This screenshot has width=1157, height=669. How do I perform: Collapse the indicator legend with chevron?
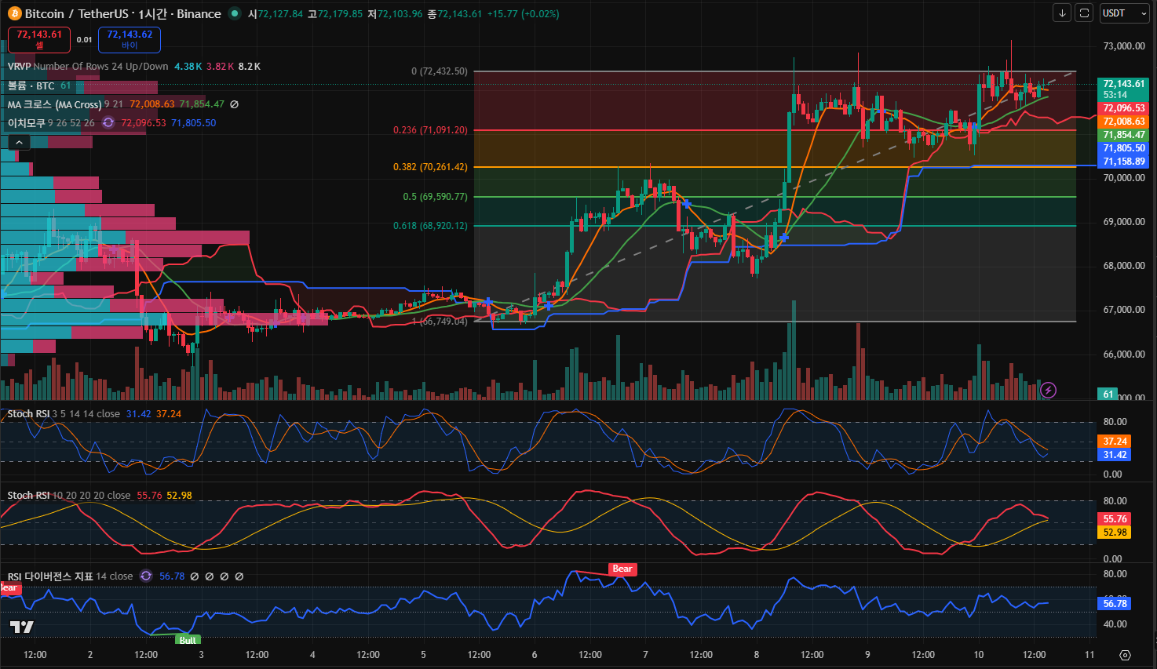tap(19, 142)
